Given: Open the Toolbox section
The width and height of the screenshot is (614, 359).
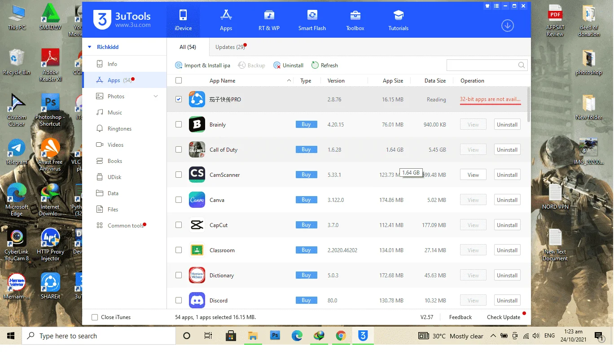Looking at the screenshot, I should point(355,20).
